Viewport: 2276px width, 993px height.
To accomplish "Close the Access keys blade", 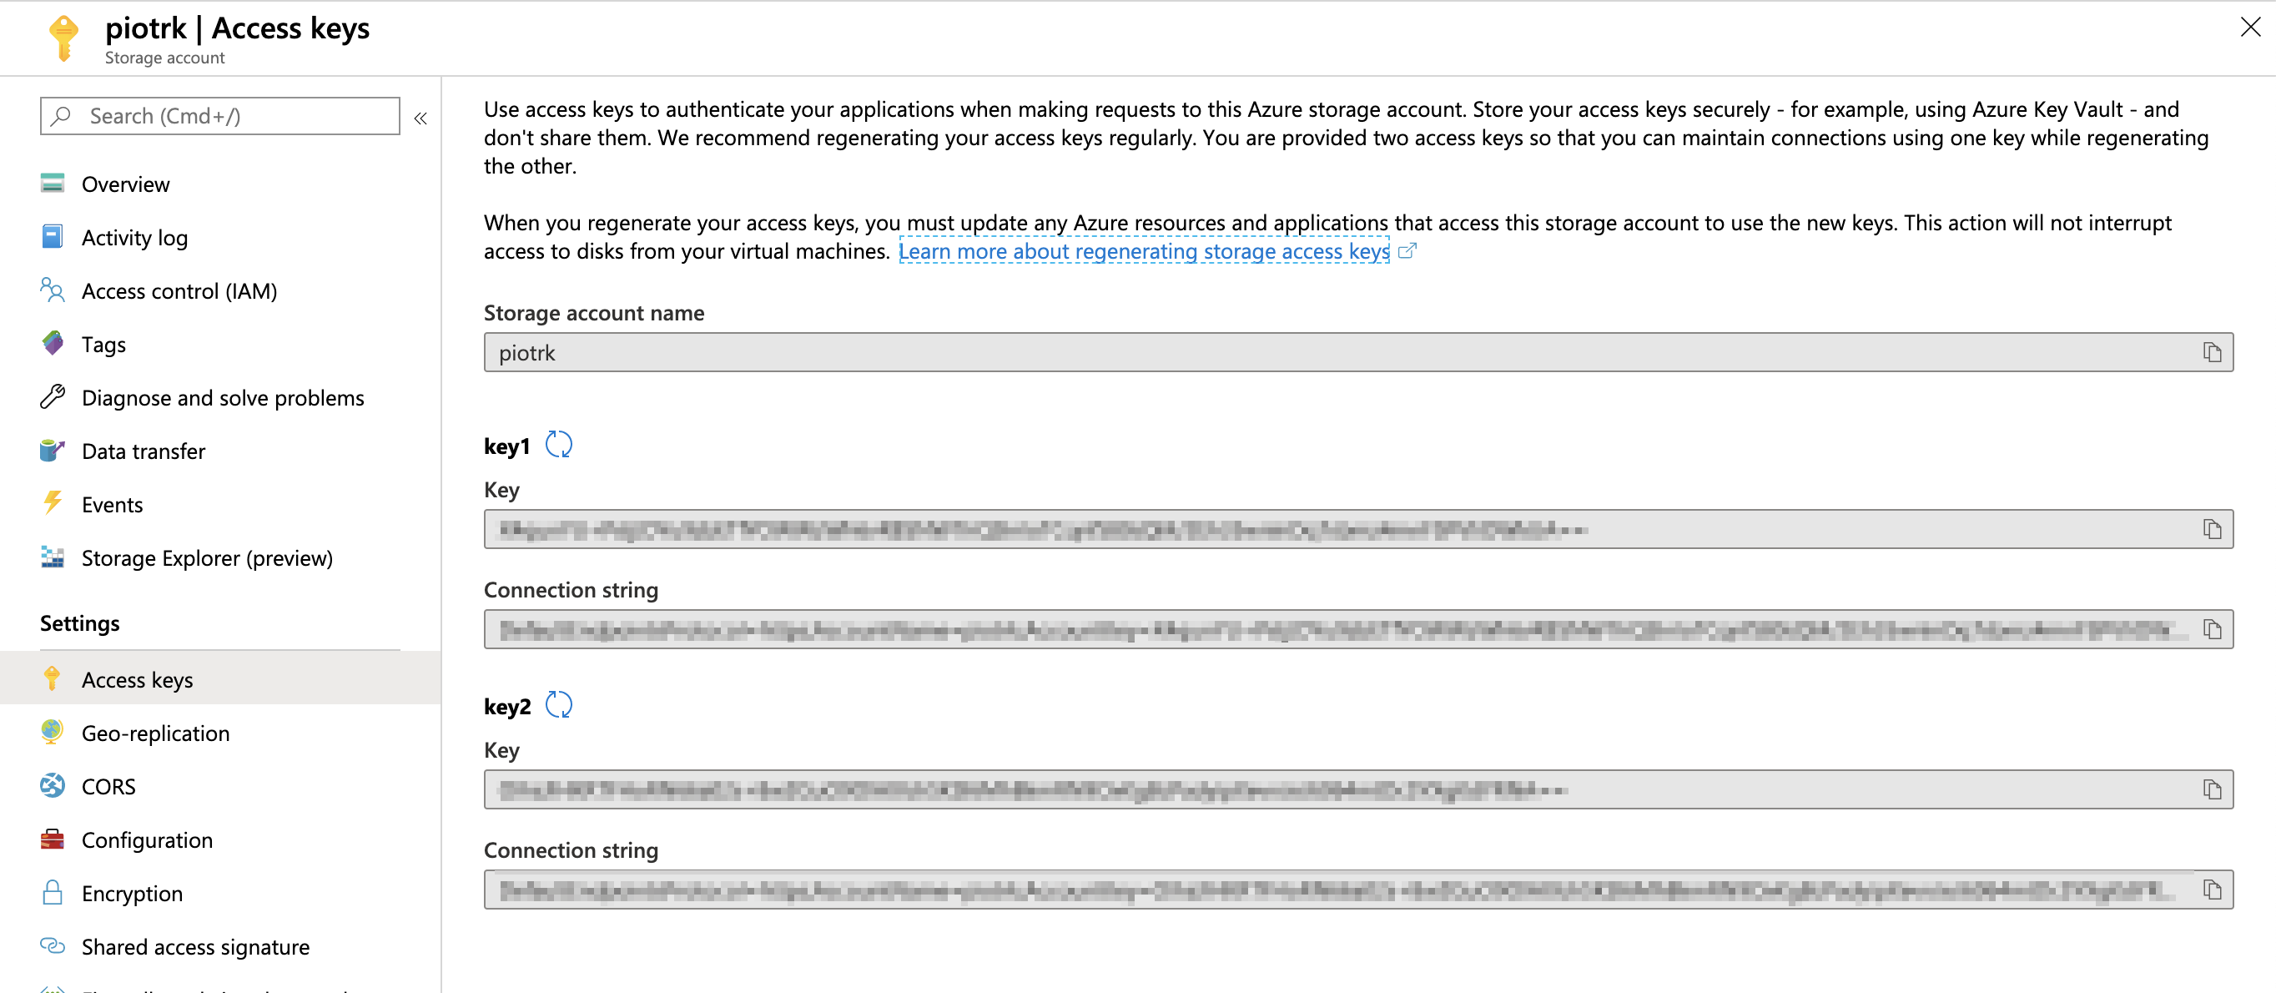I will (2249, 28).
